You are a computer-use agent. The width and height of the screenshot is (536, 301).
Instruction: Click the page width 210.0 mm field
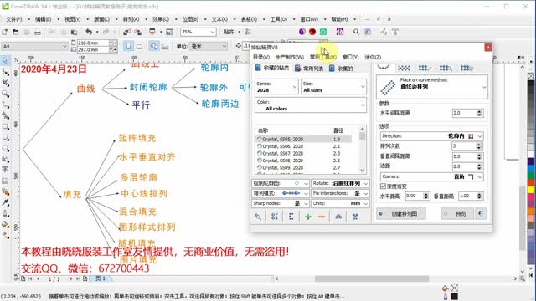(93, 43)
